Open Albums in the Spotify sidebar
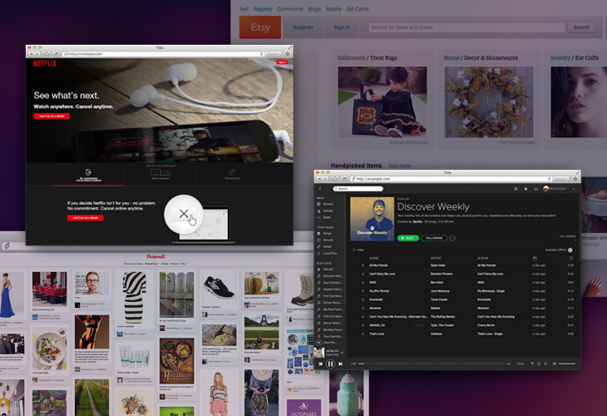This screenshot has height=416, width=607. coord(325,240)
